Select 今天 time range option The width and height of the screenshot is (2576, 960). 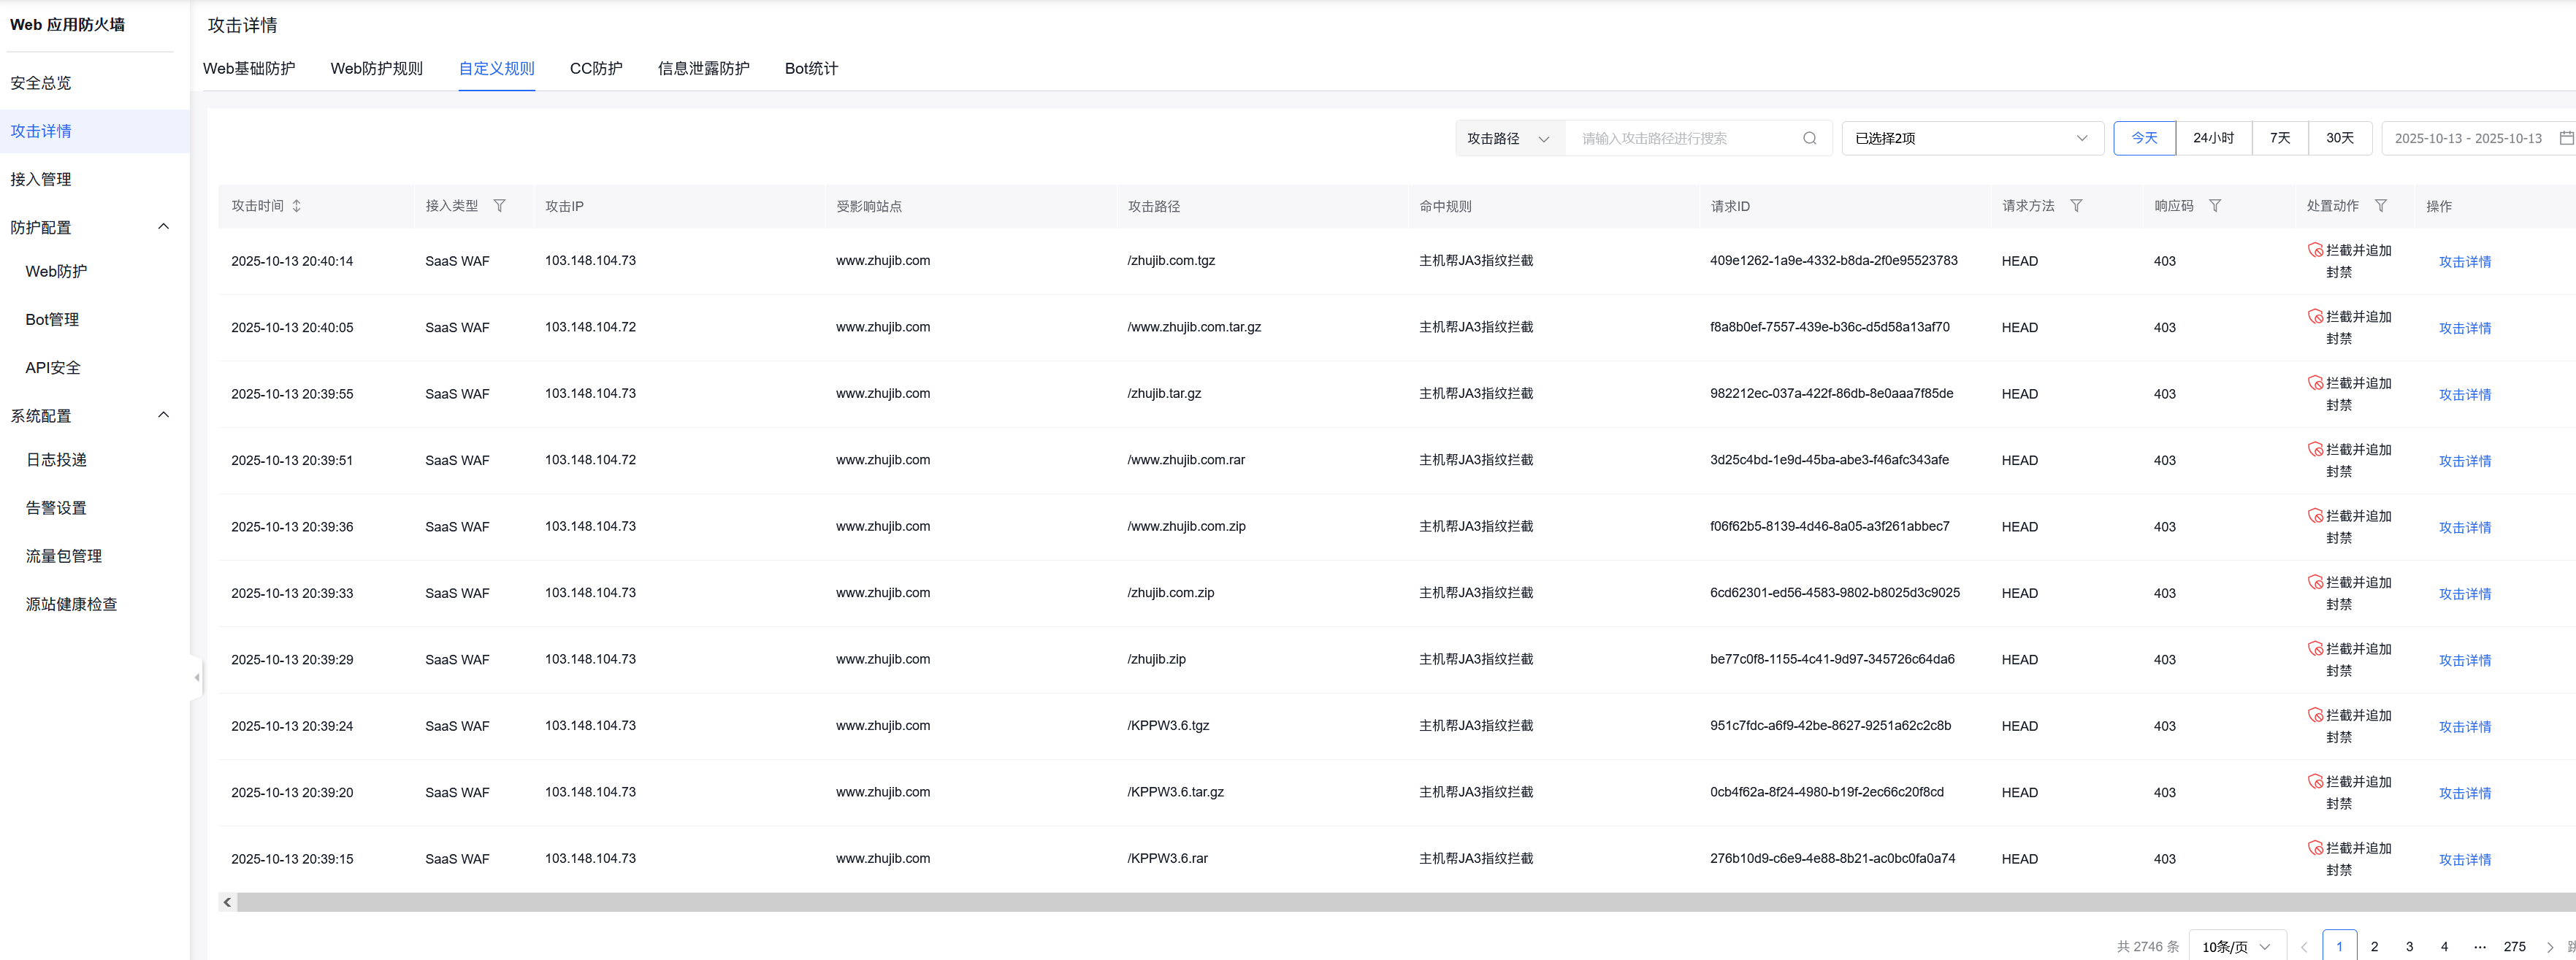2144,138
